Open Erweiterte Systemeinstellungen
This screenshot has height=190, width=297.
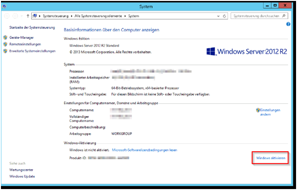(x=32, y=51)
